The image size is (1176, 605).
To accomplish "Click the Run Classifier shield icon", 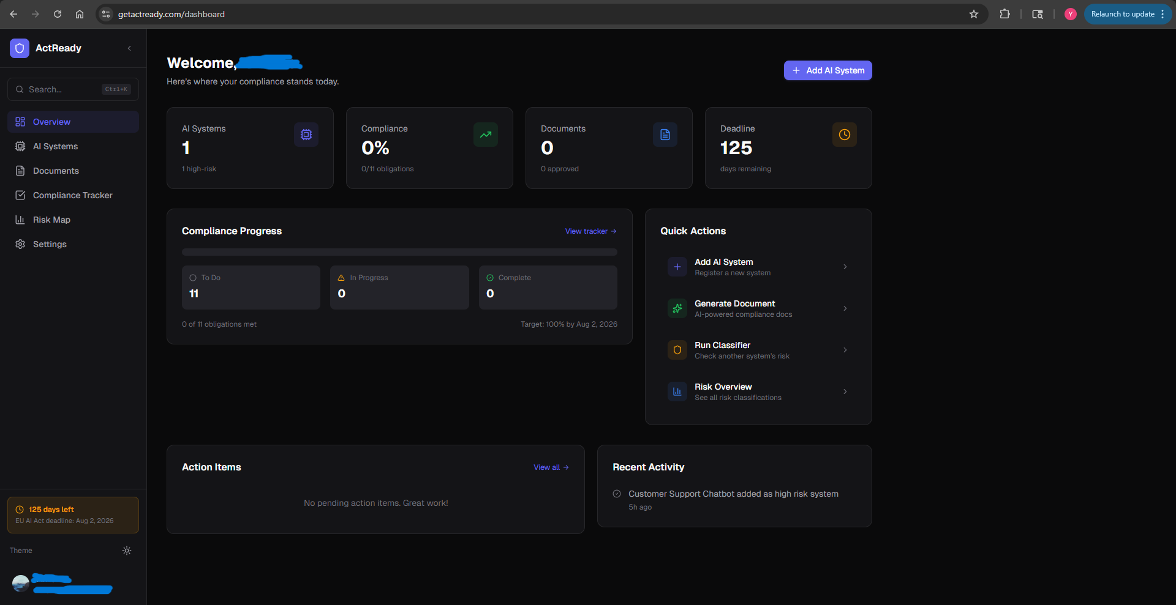I will [677, 350].
